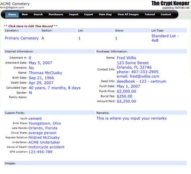Click the Birth Place Youngstown, Ohio
191x174 pixels.
pyautogui.click(x=45, y=123)
